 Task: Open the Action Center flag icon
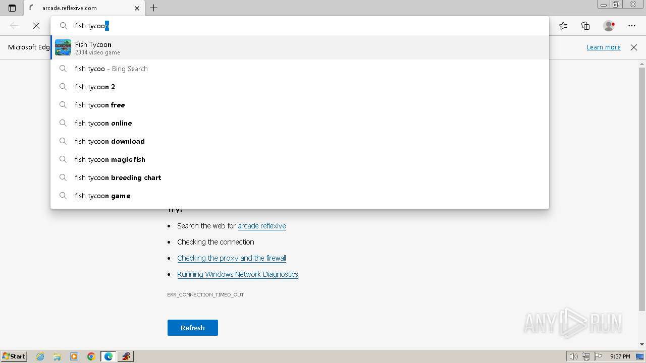pyautogui.click(x=599, y=356)
